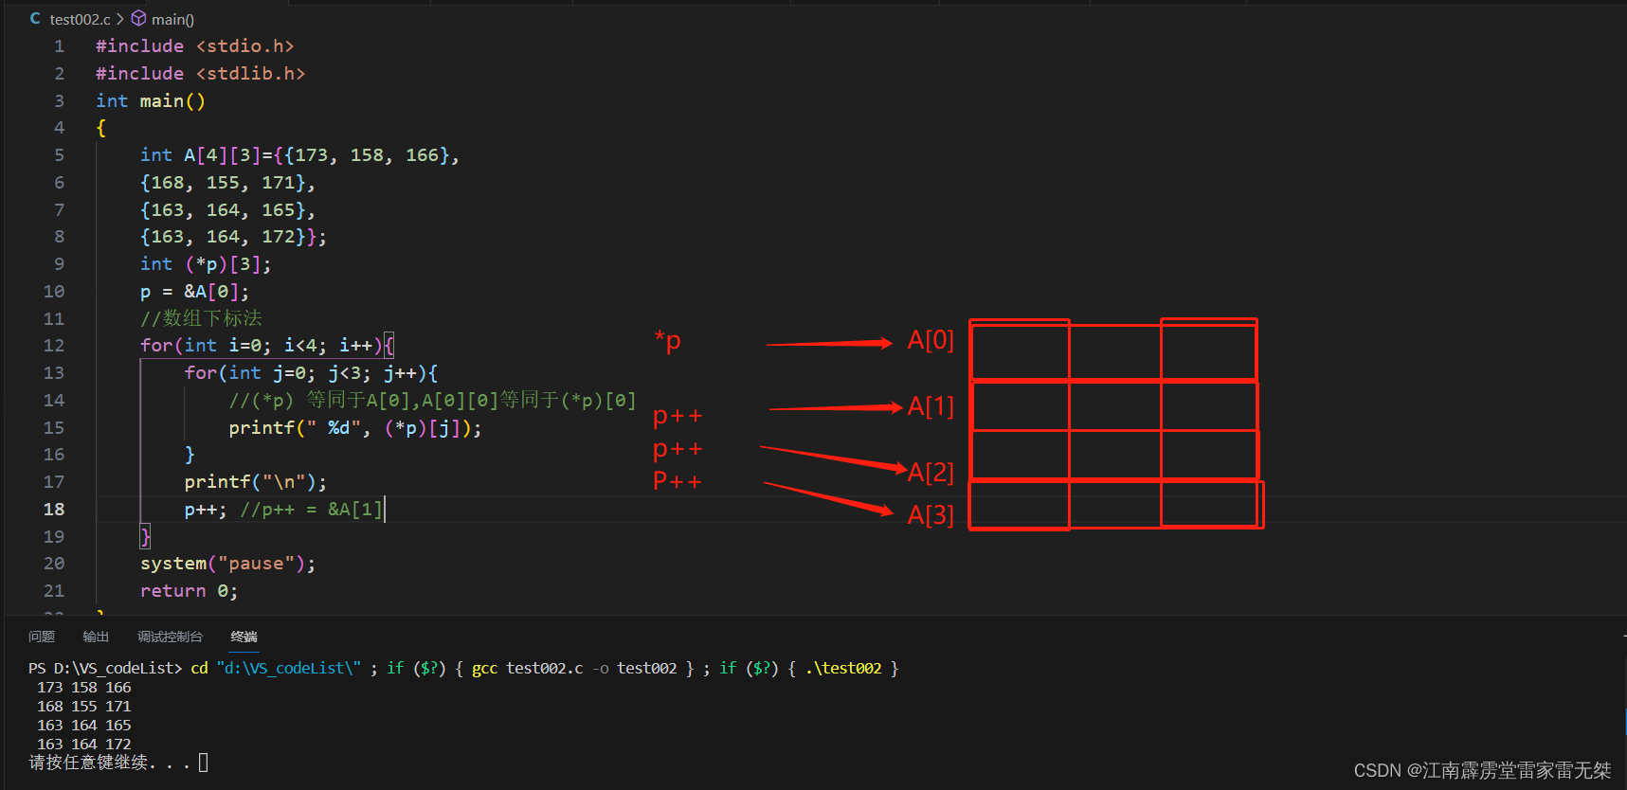Switch to 调试控制台 panel tab

click(x=170, y=637)
